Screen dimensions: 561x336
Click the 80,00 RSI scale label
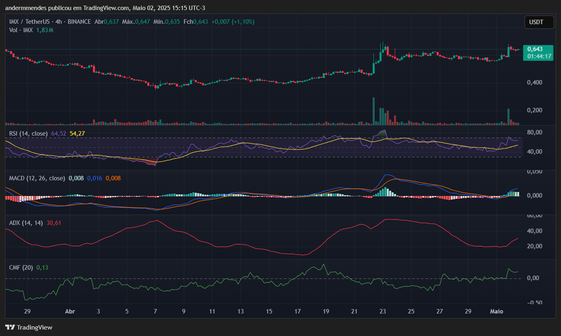535,132
